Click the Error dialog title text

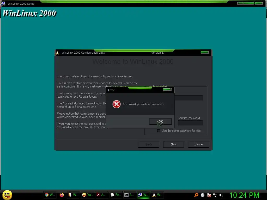pos(111,90)
